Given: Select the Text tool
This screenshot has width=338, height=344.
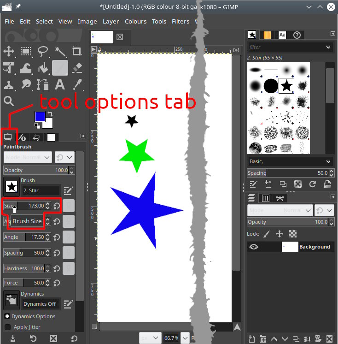Looking at the screenshot, I should pyautogui.click(x=60, y=84).
